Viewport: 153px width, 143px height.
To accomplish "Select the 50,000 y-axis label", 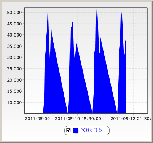I will coord(14,13).
